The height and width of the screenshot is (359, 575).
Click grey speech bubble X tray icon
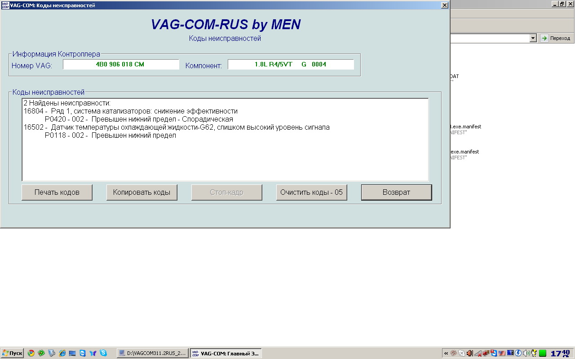(x=462, y=353)
